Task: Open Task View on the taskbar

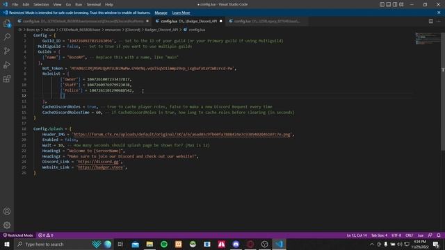Action: (120, 244)
